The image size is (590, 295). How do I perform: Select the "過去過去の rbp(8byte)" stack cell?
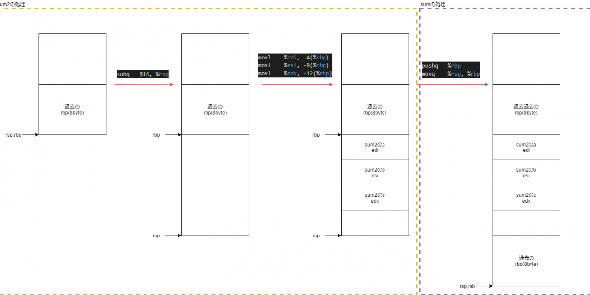pos(526,109)
